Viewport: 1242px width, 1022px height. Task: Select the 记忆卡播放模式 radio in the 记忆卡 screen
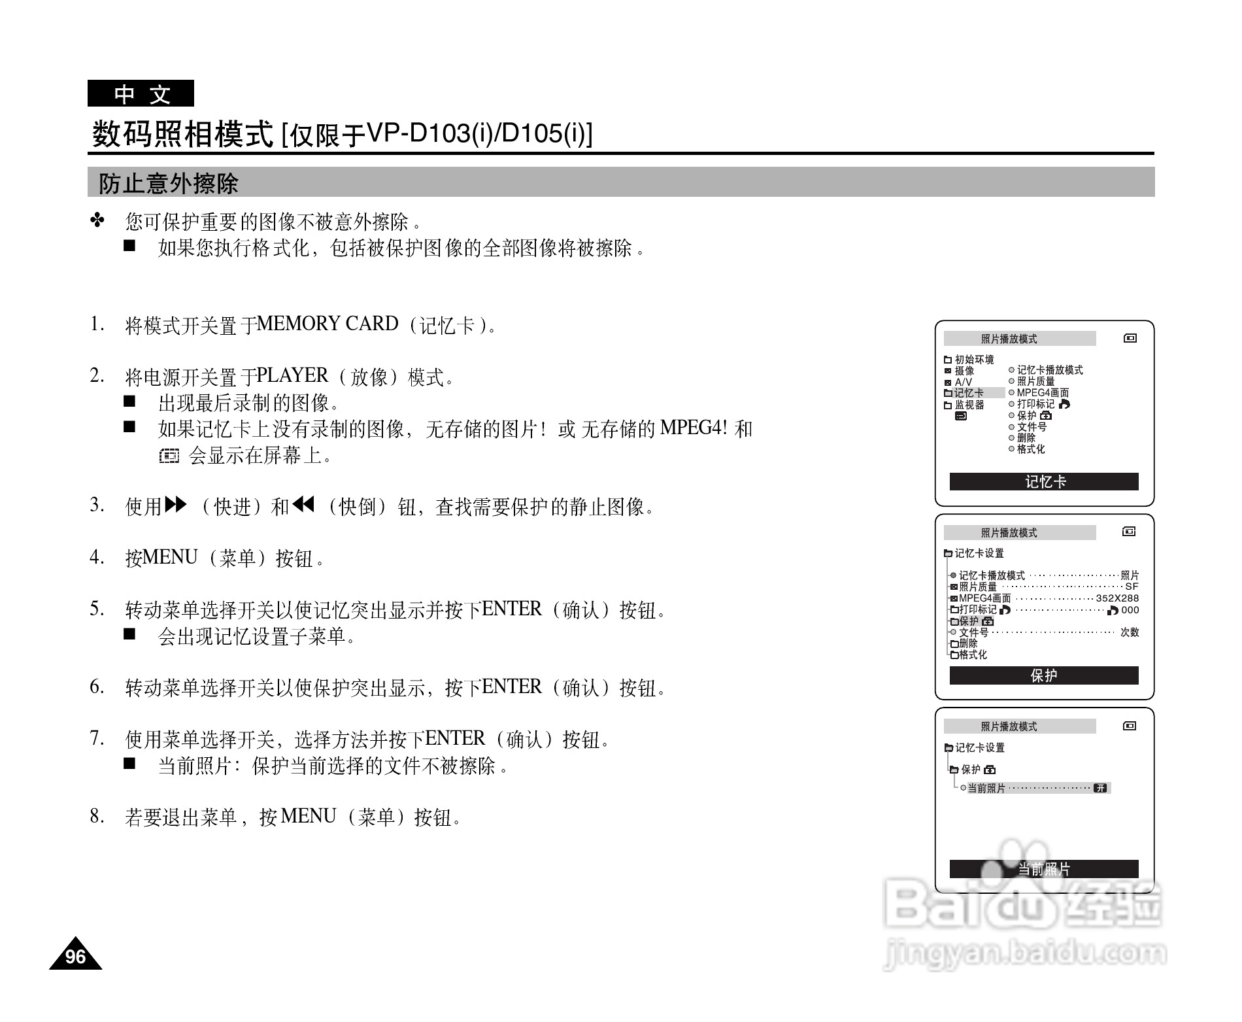(x=1012, y=370)
